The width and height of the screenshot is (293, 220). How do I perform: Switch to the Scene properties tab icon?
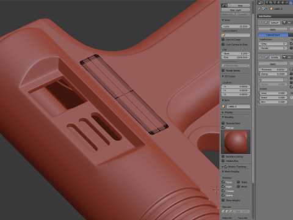pos(275,2)
